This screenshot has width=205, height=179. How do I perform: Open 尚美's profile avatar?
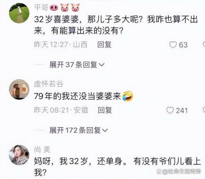tap(19, 155)
